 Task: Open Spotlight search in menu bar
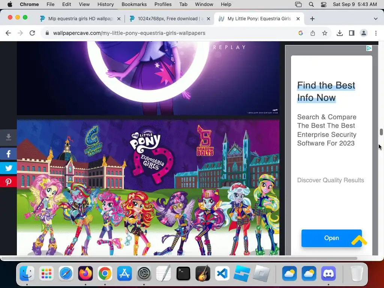tap(311, 4)
